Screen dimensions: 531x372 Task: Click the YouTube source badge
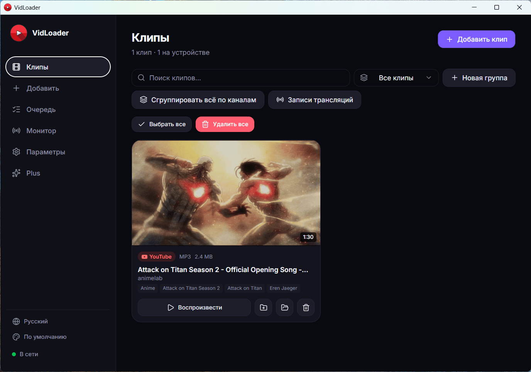click(x=157, y=257)
